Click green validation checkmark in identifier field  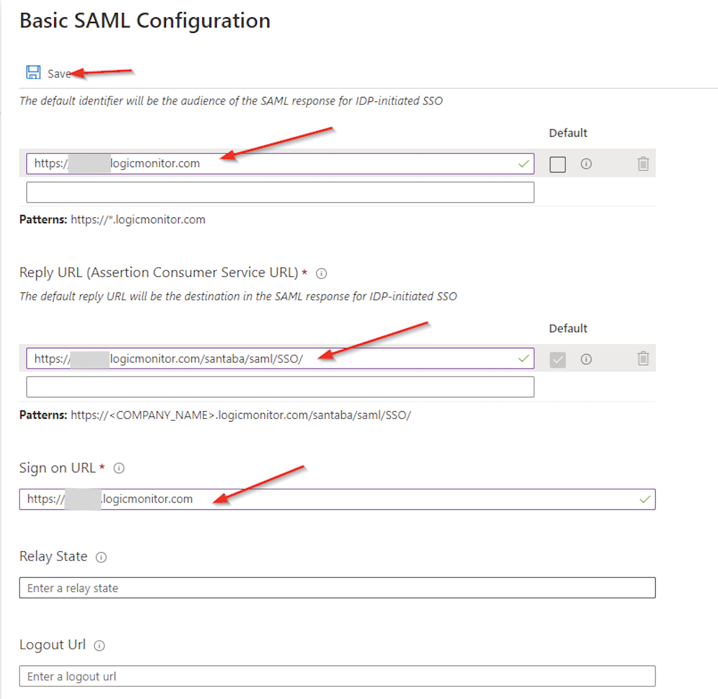pyautogui.click(x=523, y=164)
